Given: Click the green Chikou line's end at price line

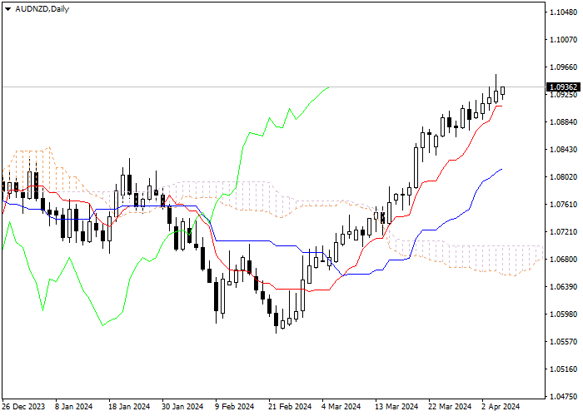Looking at the screenshot, I should 329,87.
